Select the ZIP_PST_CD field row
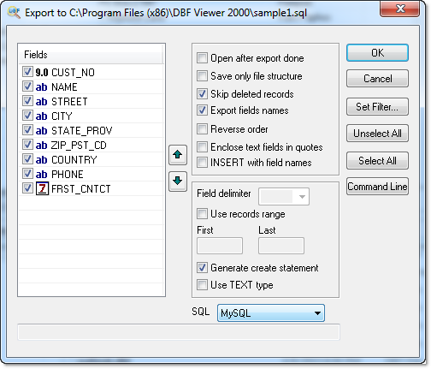Image resolution: width=431 pixels, height=369 pixels. click(x=92, y=146)
